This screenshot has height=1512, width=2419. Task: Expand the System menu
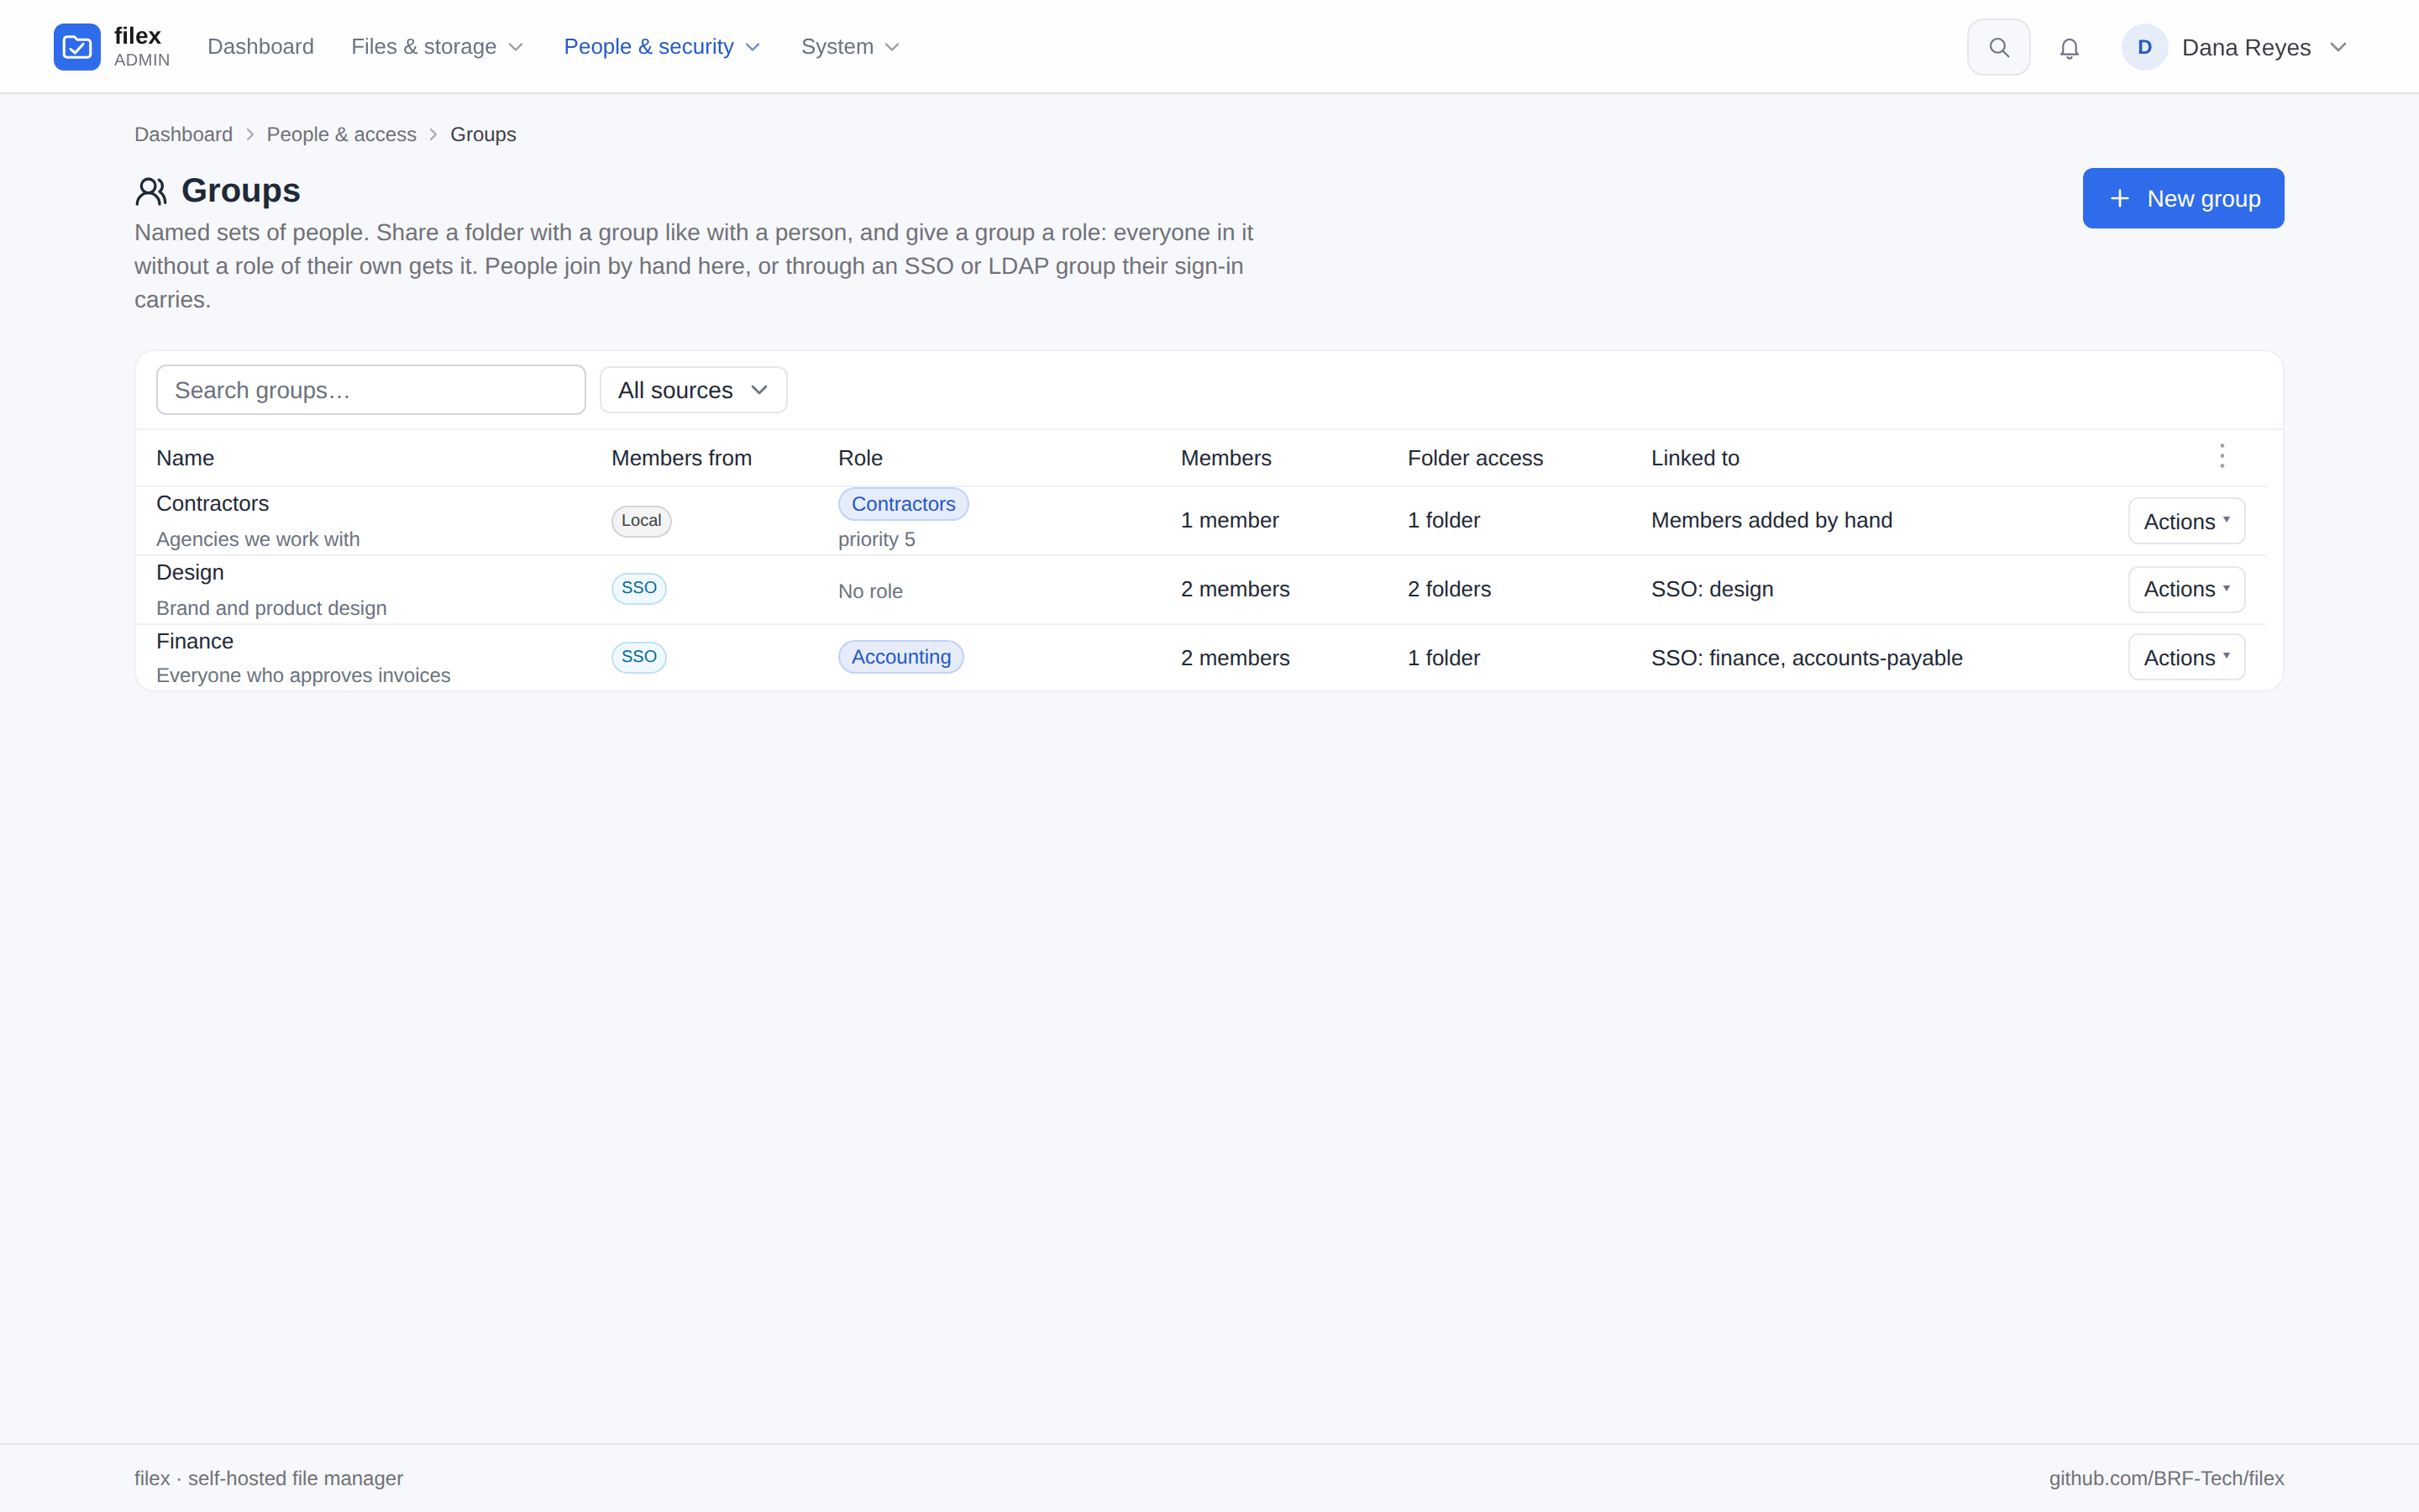pos(851,47)
